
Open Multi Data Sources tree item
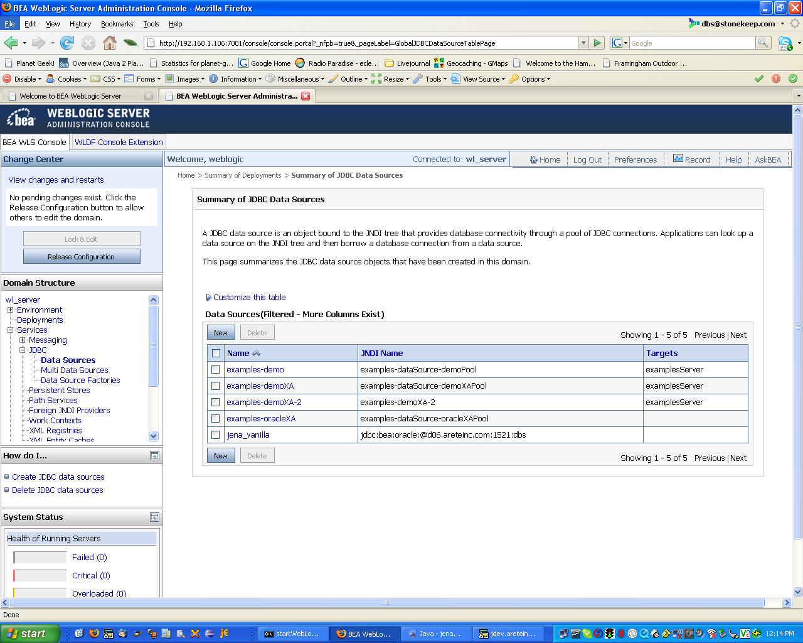(75, 370)
